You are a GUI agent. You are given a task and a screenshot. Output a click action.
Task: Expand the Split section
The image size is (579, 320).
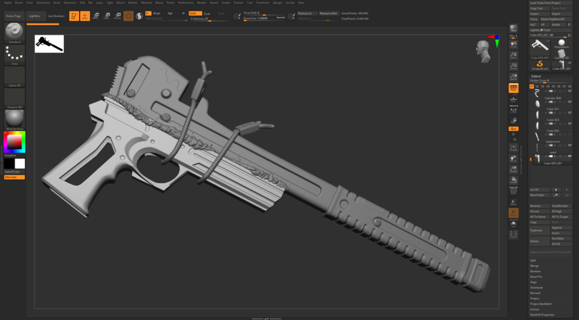click(533, 260)
